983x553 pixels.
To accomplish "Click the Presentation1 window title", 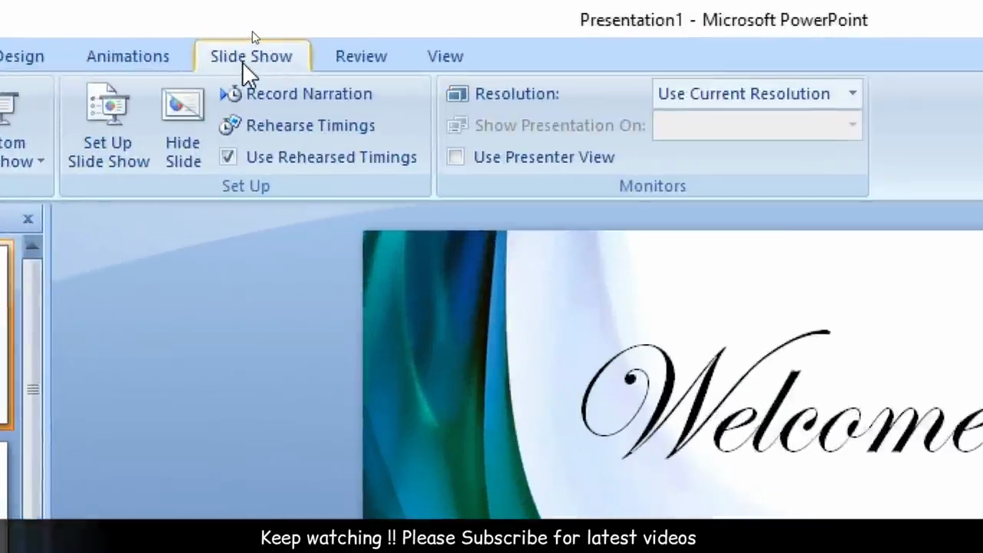I will 723,20.
